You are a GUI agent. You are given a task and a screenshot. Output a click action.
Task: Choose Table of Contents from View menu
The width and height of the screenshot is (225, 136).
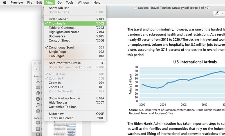(x=62, y=28)
